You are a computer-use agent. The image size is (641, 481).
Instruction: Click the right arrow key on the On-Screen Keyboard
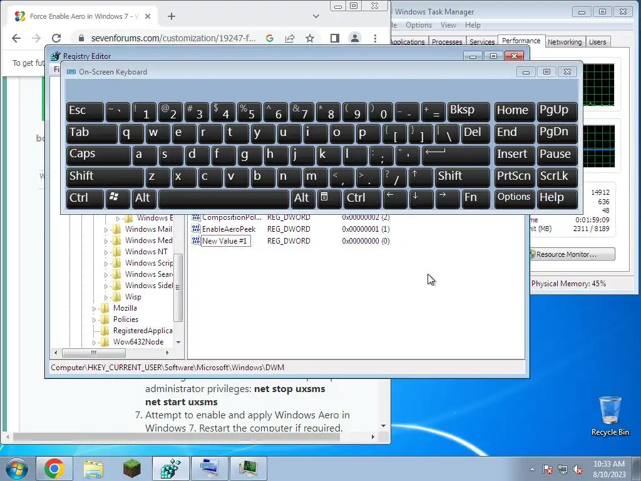pyautogui.click(x=447, y=199)
